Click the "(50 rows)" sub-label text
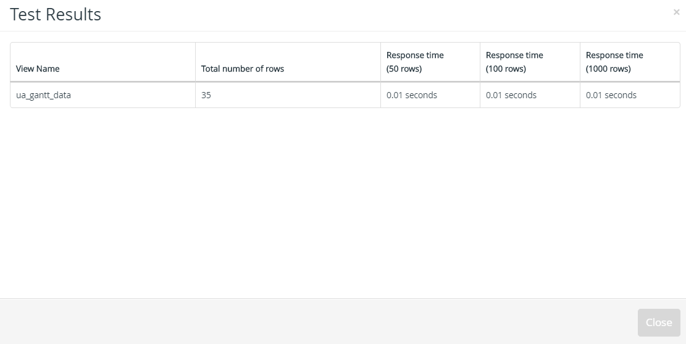This screenshot has width=686, height=344. point(404,69)
